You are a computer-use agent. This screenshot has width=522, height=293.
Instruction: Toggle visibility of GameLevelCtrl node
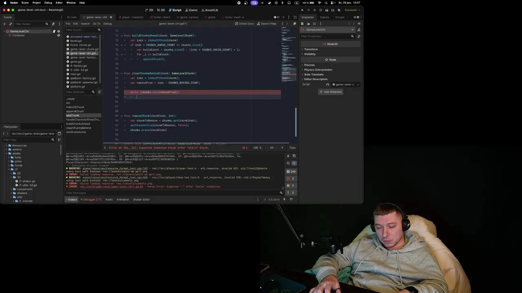(x=58, y=31)
